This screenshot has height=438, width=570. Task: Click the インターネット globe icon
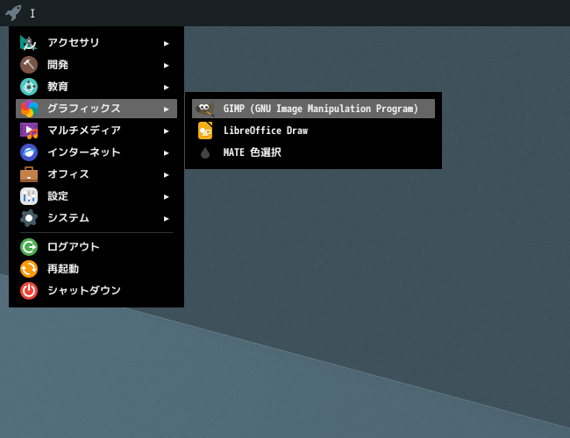[29, 152]
